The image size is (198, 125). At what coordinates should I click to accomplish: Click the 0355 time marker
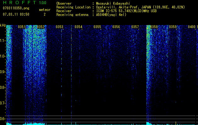(x=97, y=27)
